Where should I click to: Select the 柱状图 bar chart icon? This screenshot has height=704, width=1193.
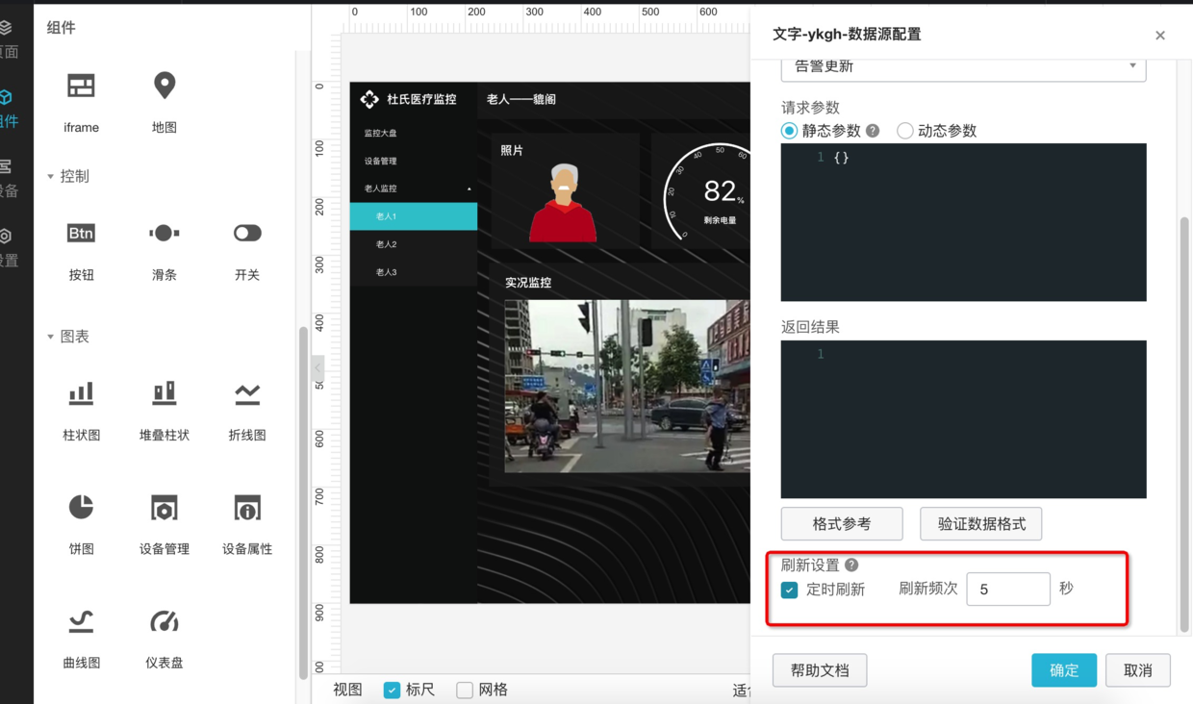81,392
